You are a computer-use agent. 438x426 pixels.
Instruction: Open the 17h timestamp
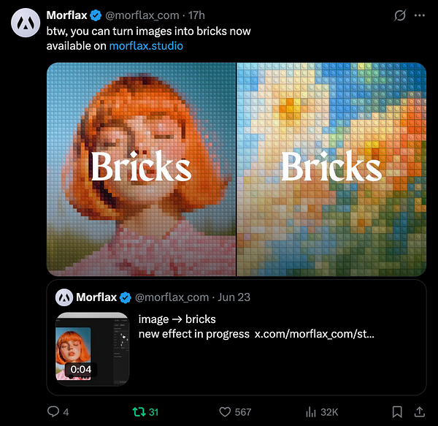(x=196, y=15)
